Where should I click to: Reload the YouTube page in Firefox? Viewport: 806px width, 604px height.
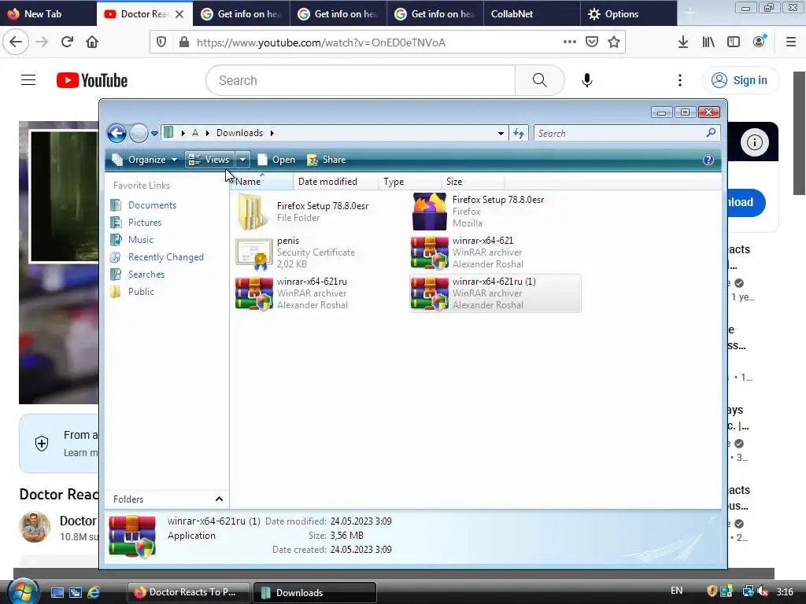tap(67, 42)
